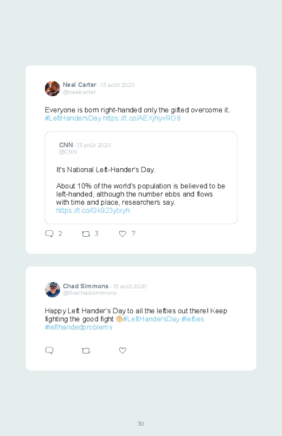The width and height of the screenshot is (282, 436).
Task: Open the quoted CNN tweet body text
Action: pos(140,186)
